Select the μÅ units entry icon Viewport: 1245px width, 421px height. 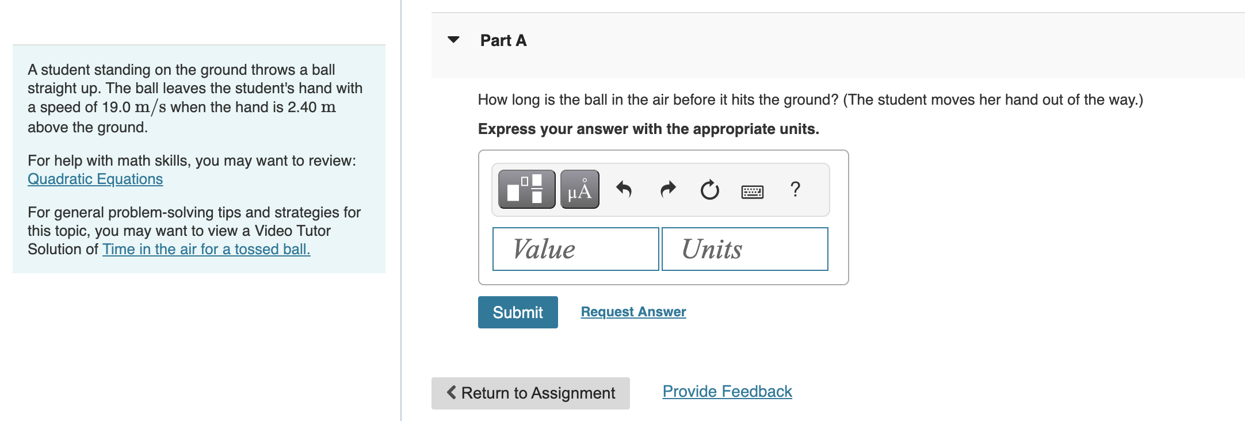pos(579,190)
